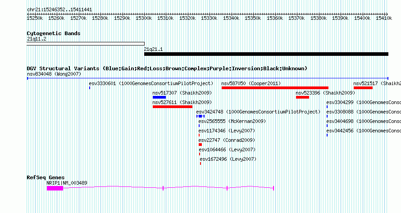This screenshot has height=213, width=401.
Task: Select the blue nsv517307 gain bar
Action: (x=159, y=97)
